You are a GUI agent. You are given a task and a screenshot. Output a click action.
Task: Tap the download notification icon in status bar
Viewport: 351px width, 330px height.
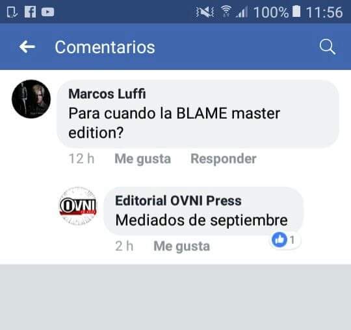12,12
